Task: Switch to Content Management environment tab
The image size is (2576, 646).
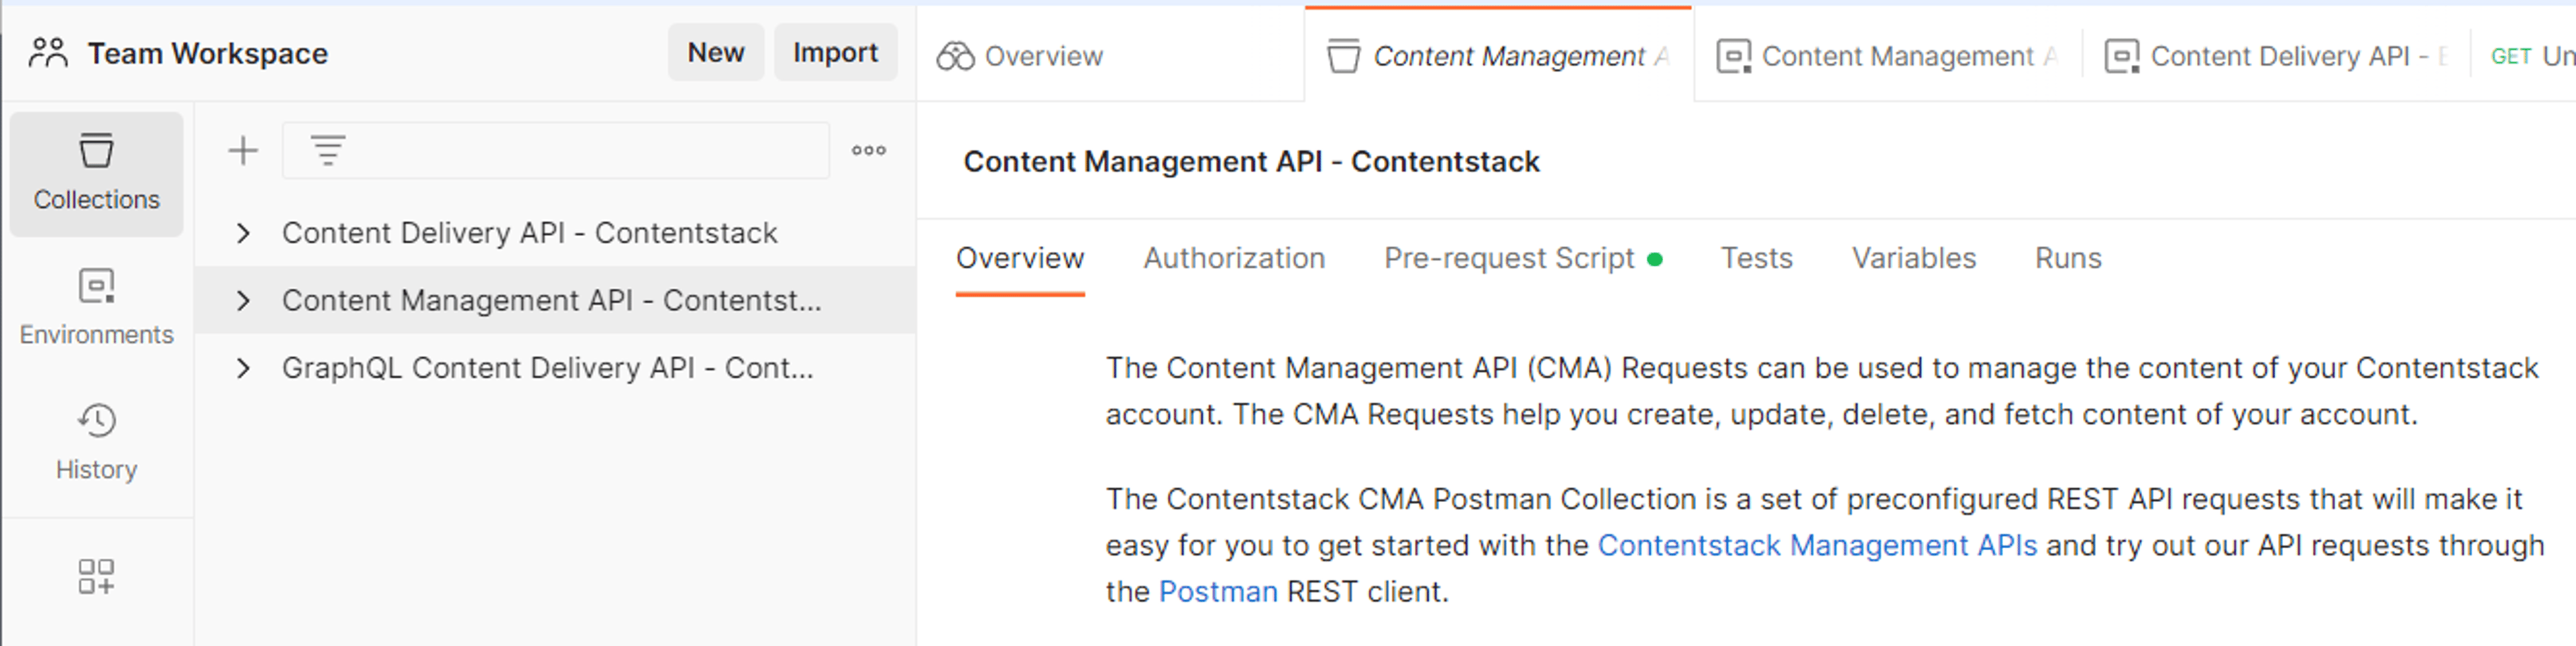Action: tap(1888, 56)
